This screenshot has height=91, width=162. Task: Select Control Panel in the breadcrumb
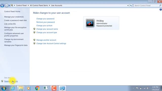click(x=21, y=6)
